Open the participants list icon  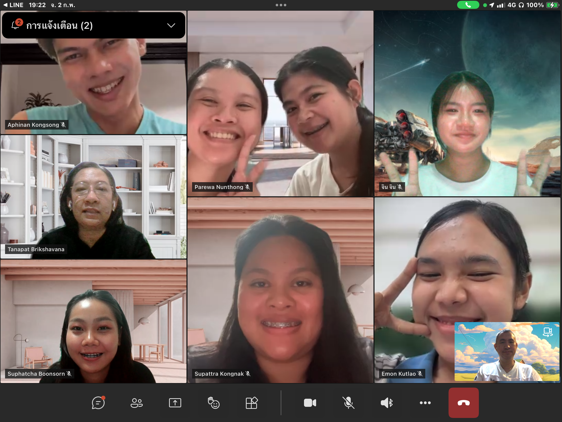(x=137, y=403)
